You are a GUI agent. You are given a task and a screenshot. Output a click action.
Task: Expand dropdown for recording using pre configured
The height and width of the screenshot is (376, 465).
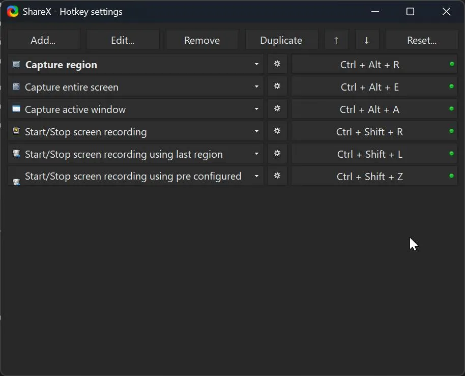(x=256, y=176)
